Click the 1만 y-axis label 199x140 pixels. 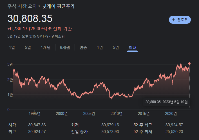click(x=10, y=95)
